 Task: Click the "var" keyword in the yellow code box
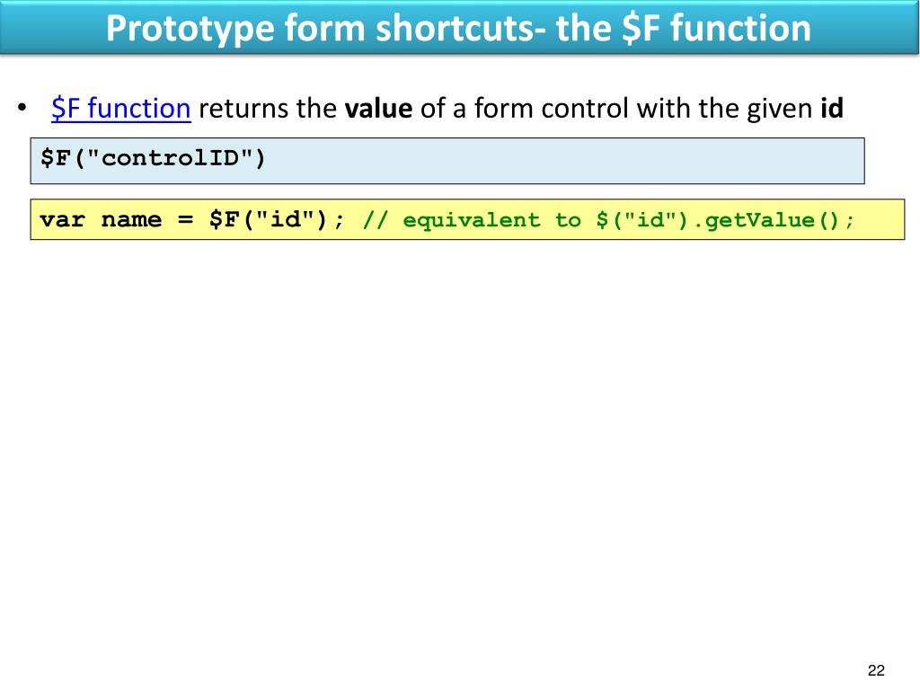pyautogui.click(x=61, y=220)
